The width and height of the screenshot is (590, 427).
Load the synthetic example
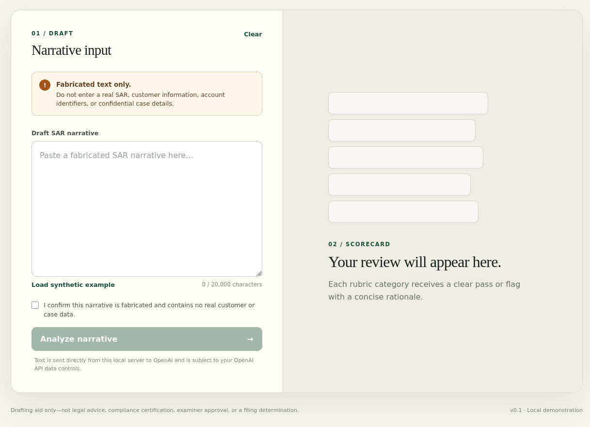click(73, 285)
